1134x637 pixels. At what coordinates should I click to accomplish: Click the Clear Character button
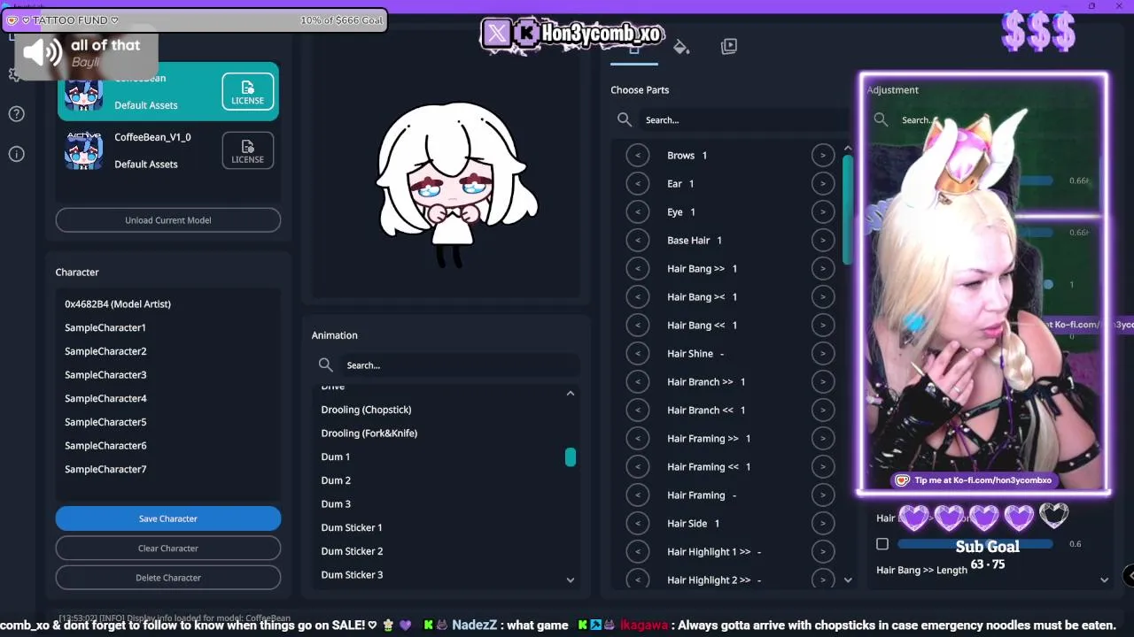click(168, 549)
